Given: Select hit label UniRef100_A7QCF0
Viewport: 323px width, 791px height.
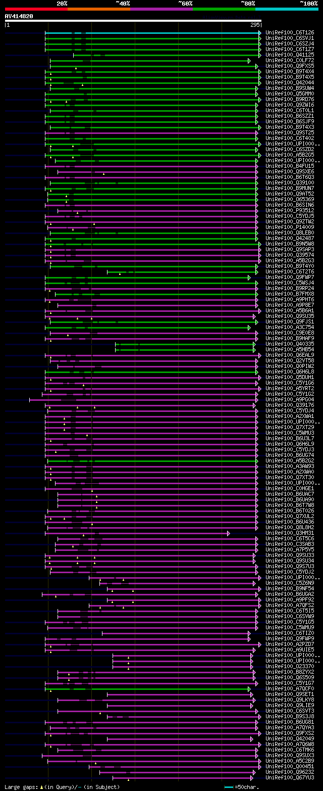Looking at the screenshot, I should tap(290, 688).
